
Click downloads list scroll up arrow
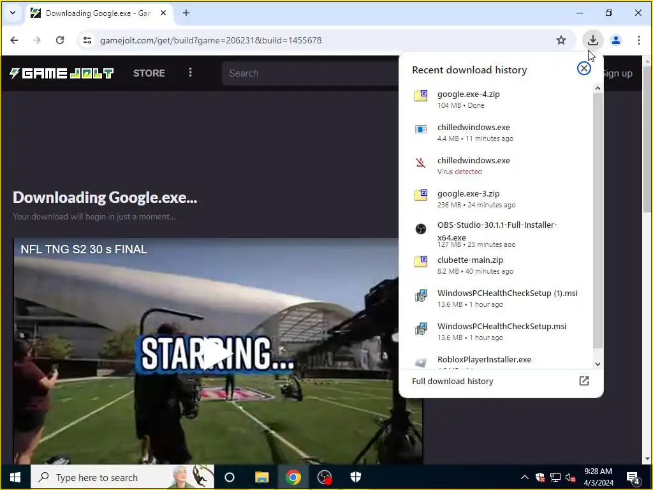click(x=598, y=88)
